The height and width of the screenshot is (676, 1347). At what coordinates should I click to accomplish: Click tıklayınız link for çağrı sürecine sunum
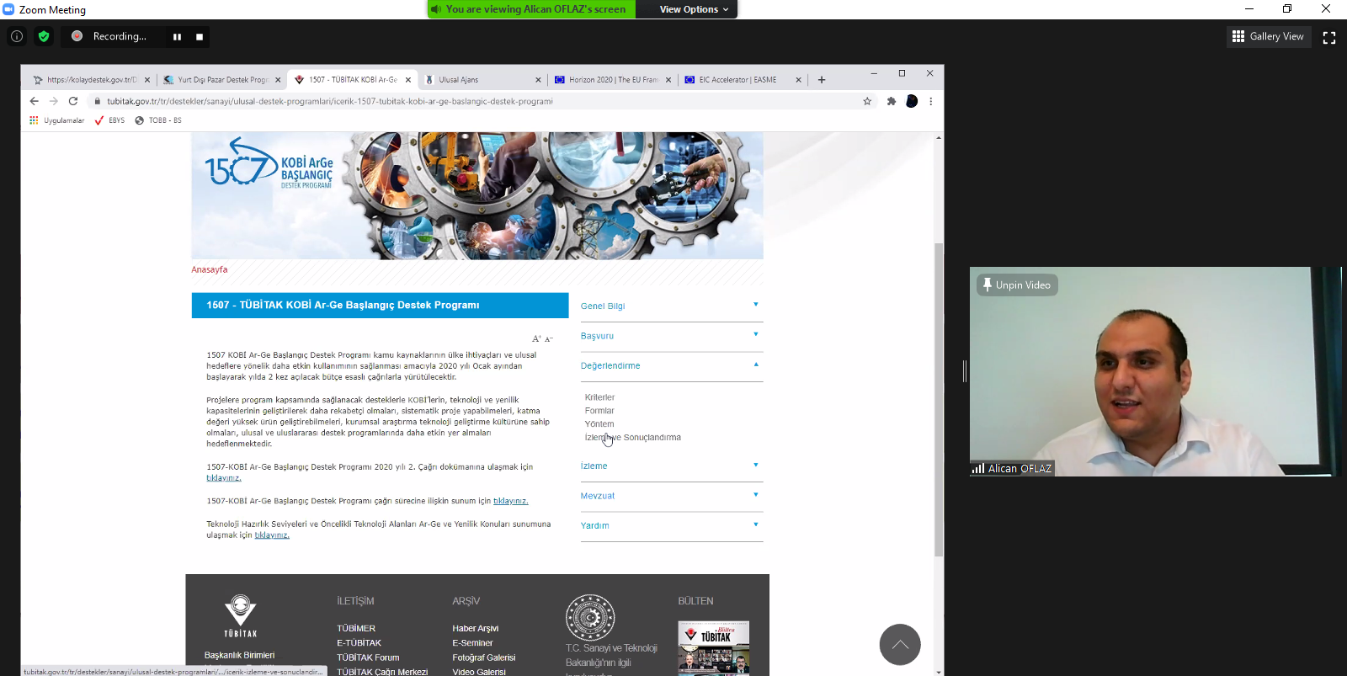510,501
